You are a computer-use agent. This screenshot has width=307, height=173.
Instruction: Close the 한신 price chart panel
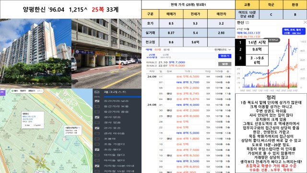coord(305,23)
